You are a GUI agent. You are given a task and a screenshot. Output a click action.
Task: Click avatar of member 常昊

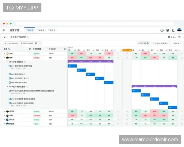(7, 54)
